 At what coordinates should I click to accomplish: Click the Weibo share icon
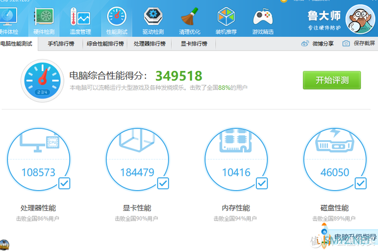(305, 43)
